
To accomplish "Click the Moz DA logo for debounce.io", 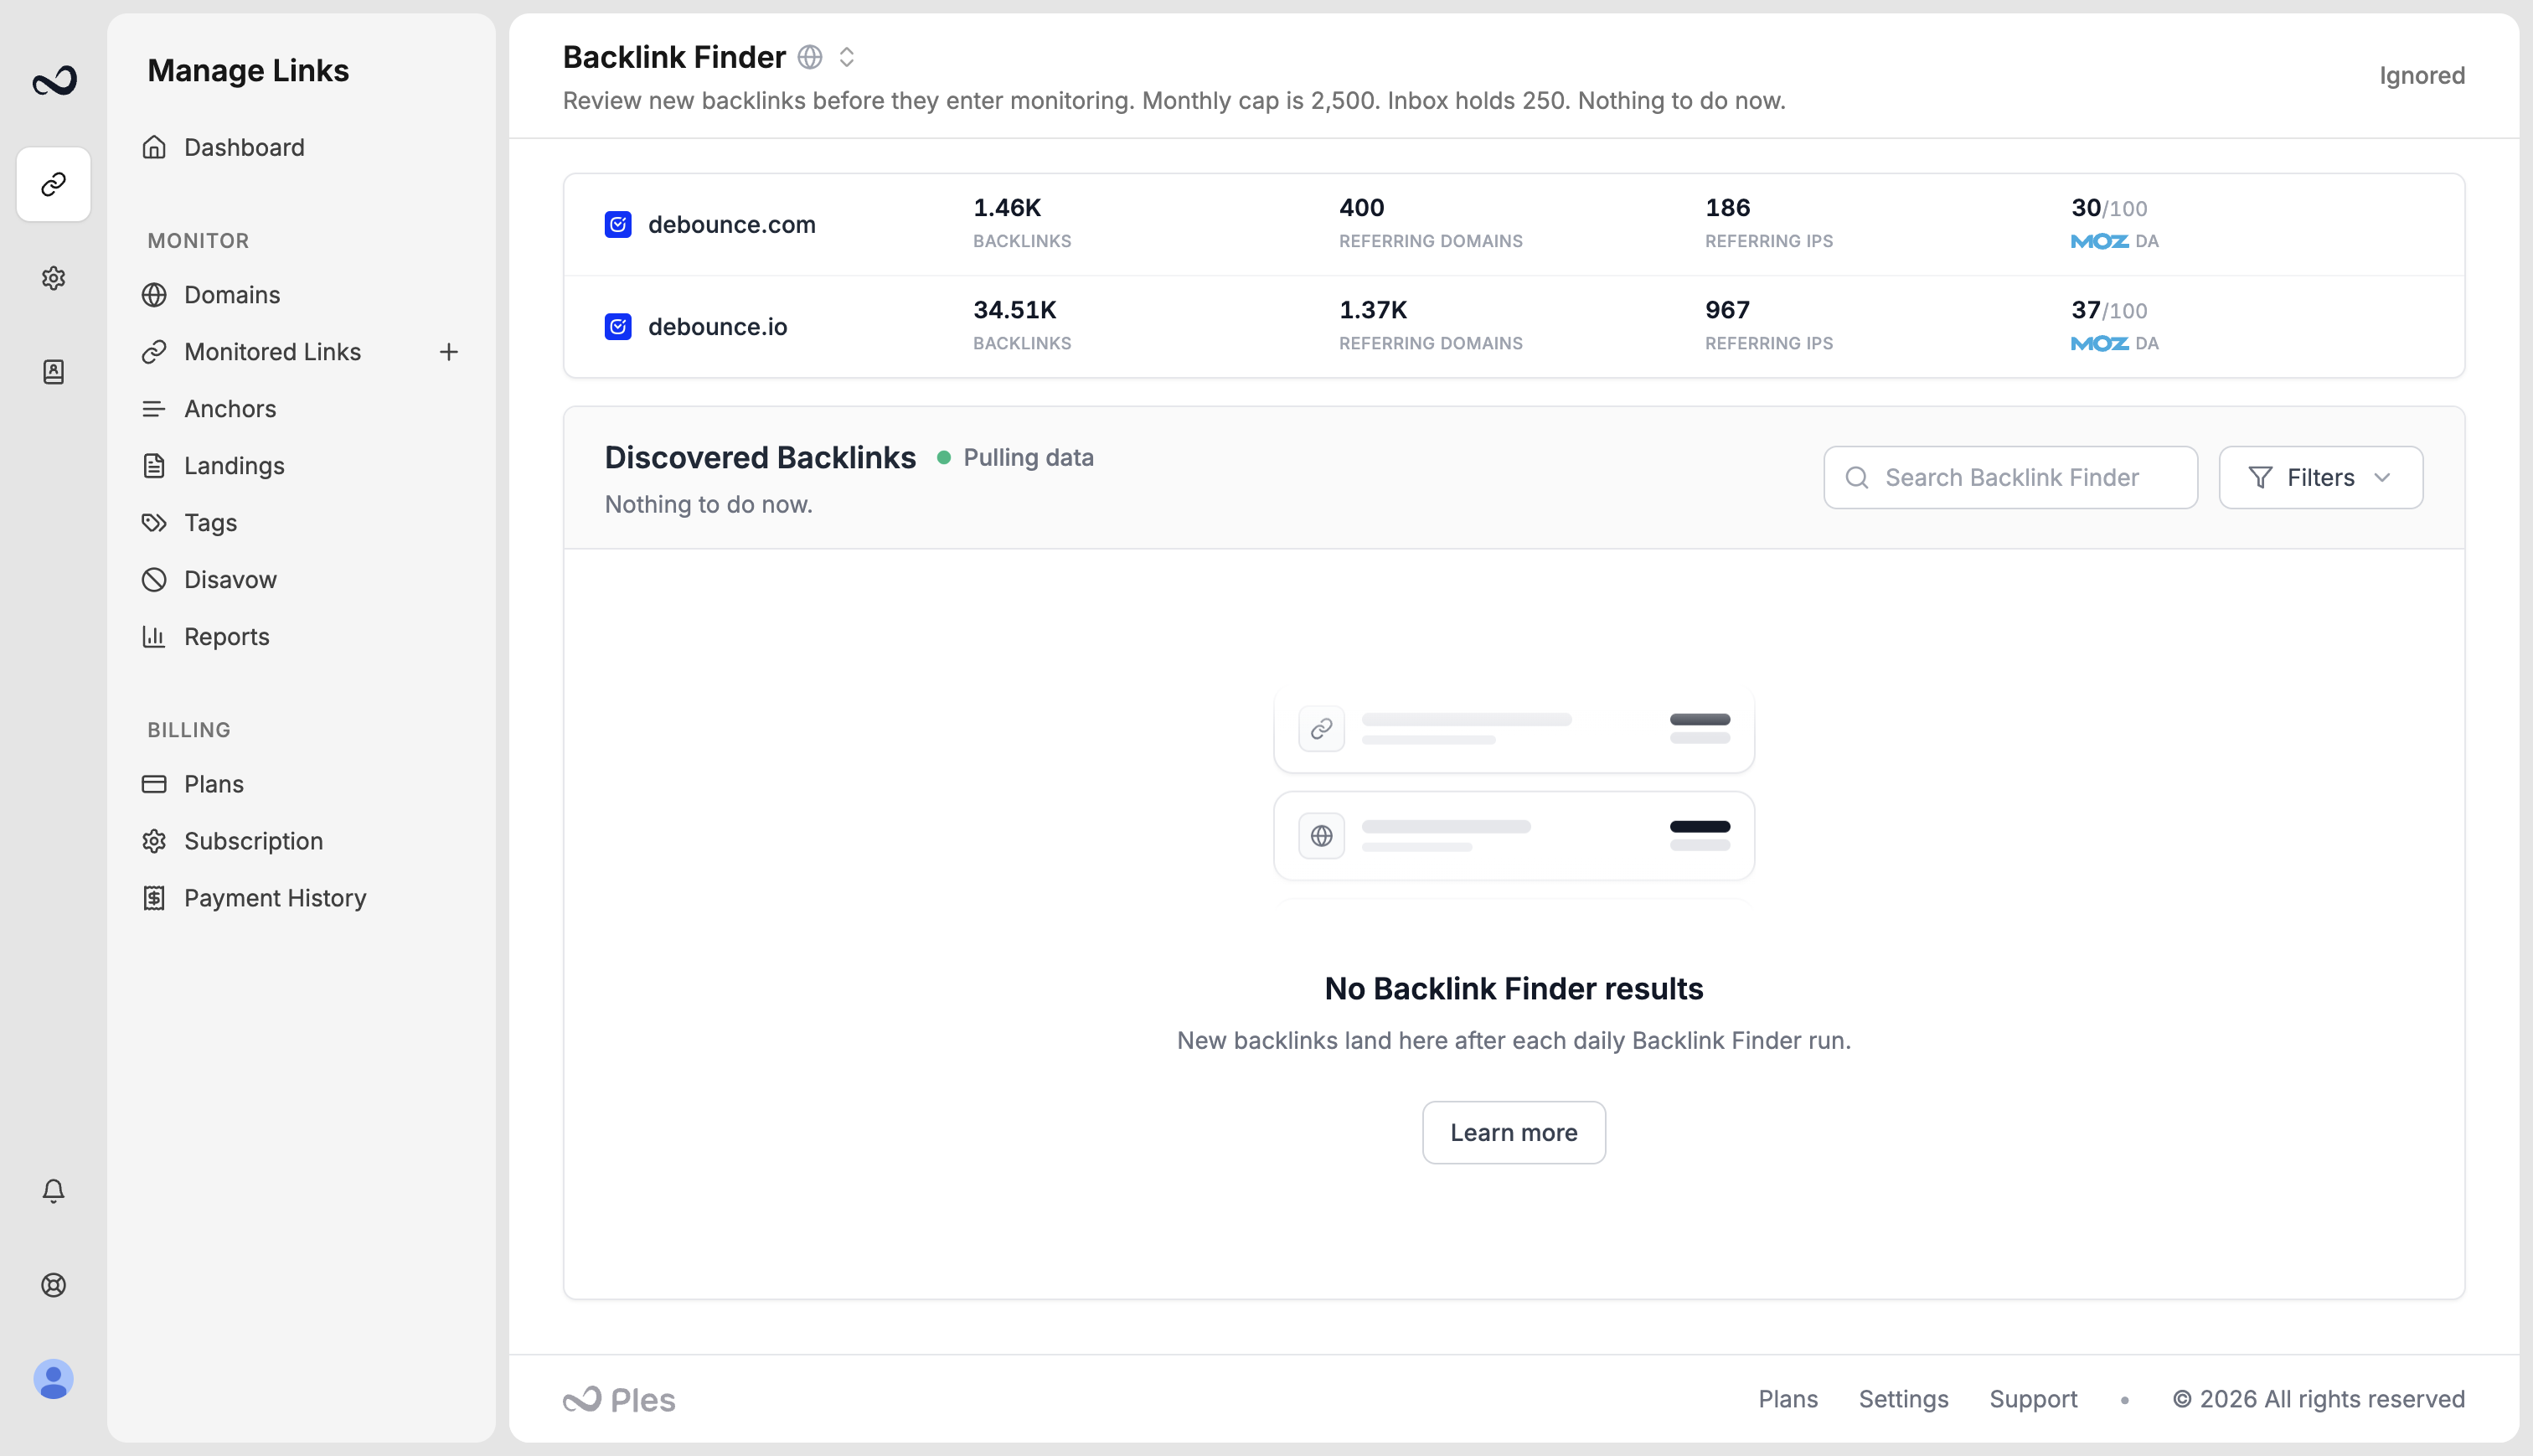I will [2099, 343].
